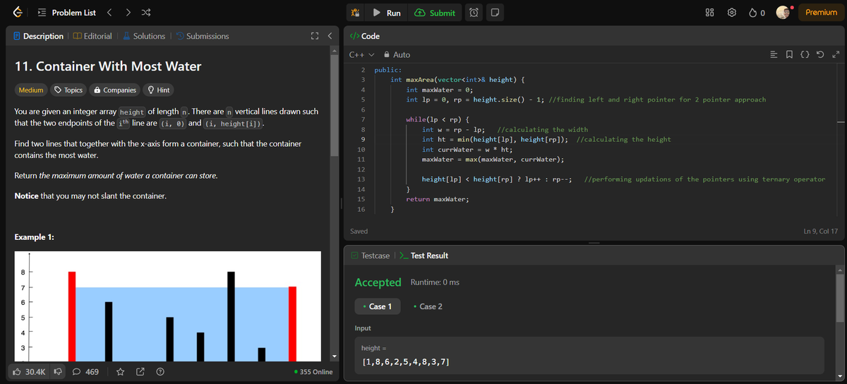Open the 469 comments
847x384 pixels.
(x=85, y=371)
